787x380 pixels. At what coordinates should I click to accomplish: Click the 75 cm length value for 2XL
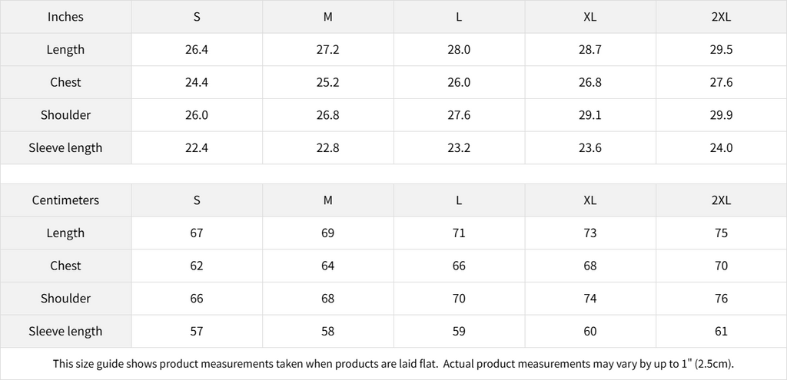pyautogui.click(x=721, y=233)
